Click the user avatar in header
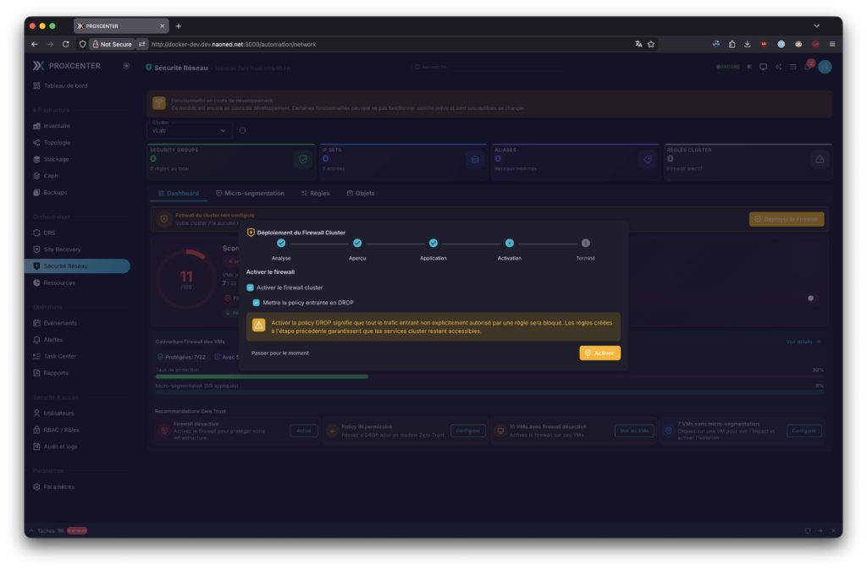 point(824,67)
